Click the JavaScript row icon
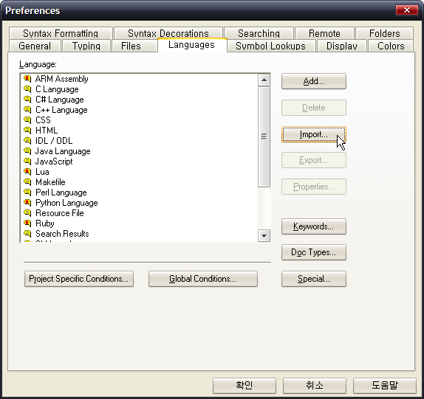The height and width of the screenshot is (399, 424). [27, 162]
